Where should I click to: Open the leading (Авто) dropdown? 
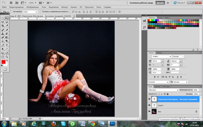181,61
